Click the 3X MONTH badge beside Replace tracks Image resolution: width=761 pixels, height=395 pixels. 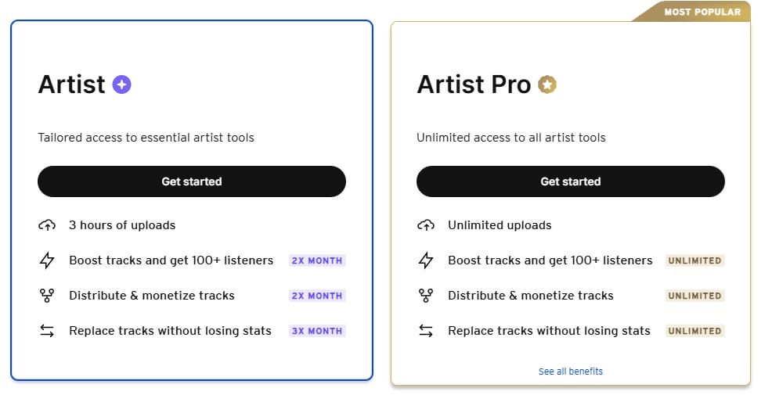click(x=317, y=331)
